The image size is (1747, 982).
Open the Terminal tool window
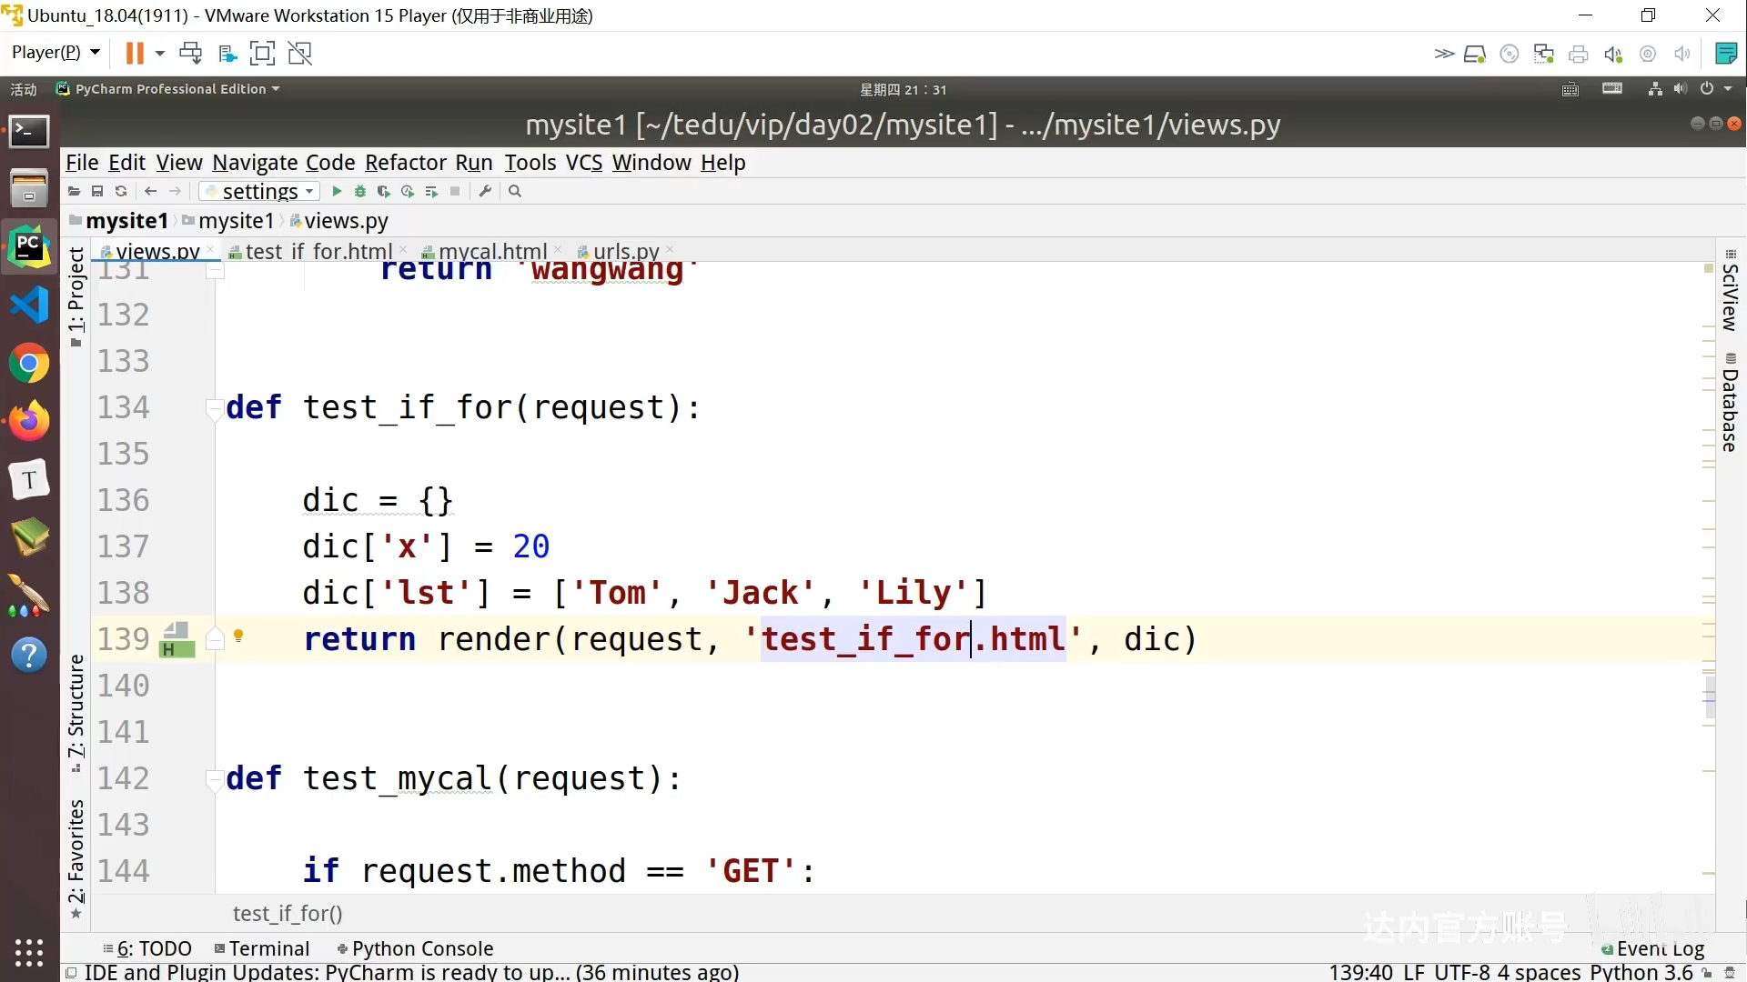262,949
